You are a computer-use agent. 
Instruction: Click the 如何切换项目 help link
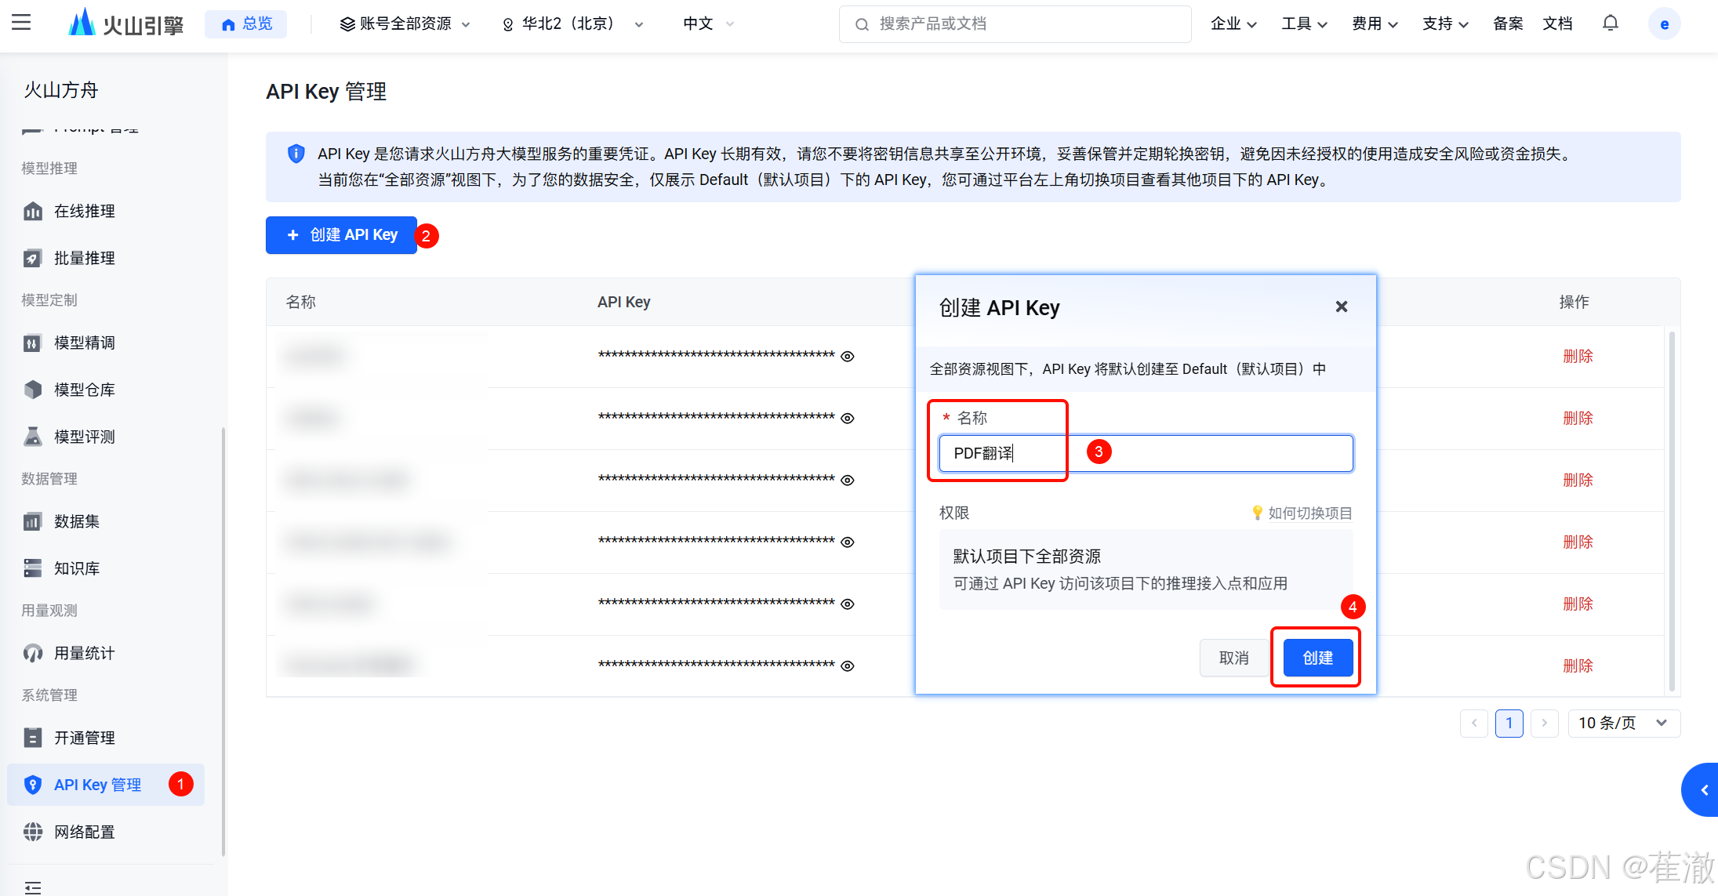click(1309, 513)
